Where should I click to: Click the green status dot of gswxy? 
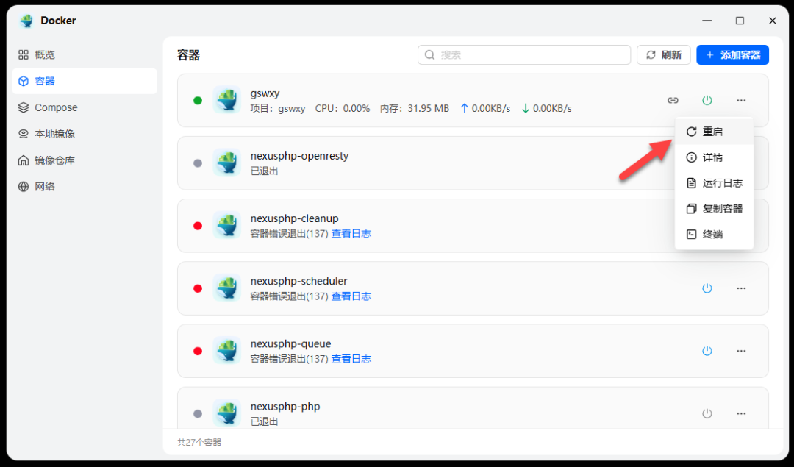coord(198,100)
